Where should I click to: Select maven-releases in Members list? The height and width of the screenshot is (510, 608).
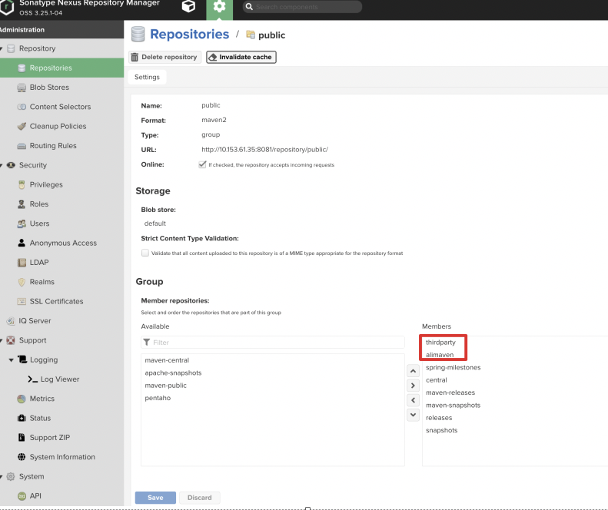(450, 392)
